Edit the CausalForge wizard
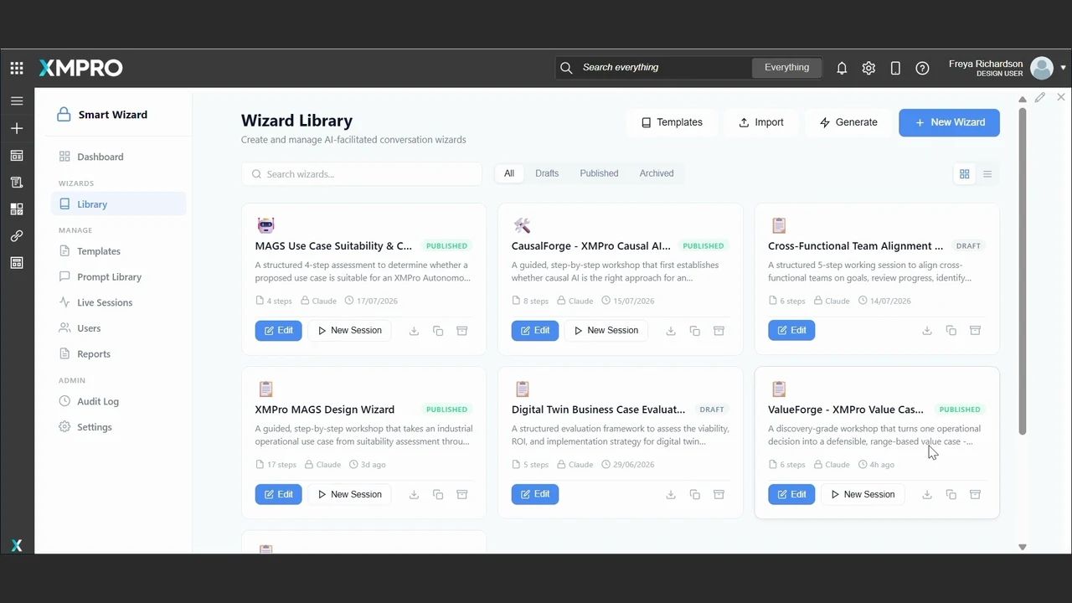The width and height of the screenshot is (1072, 603). coord(535,331)
